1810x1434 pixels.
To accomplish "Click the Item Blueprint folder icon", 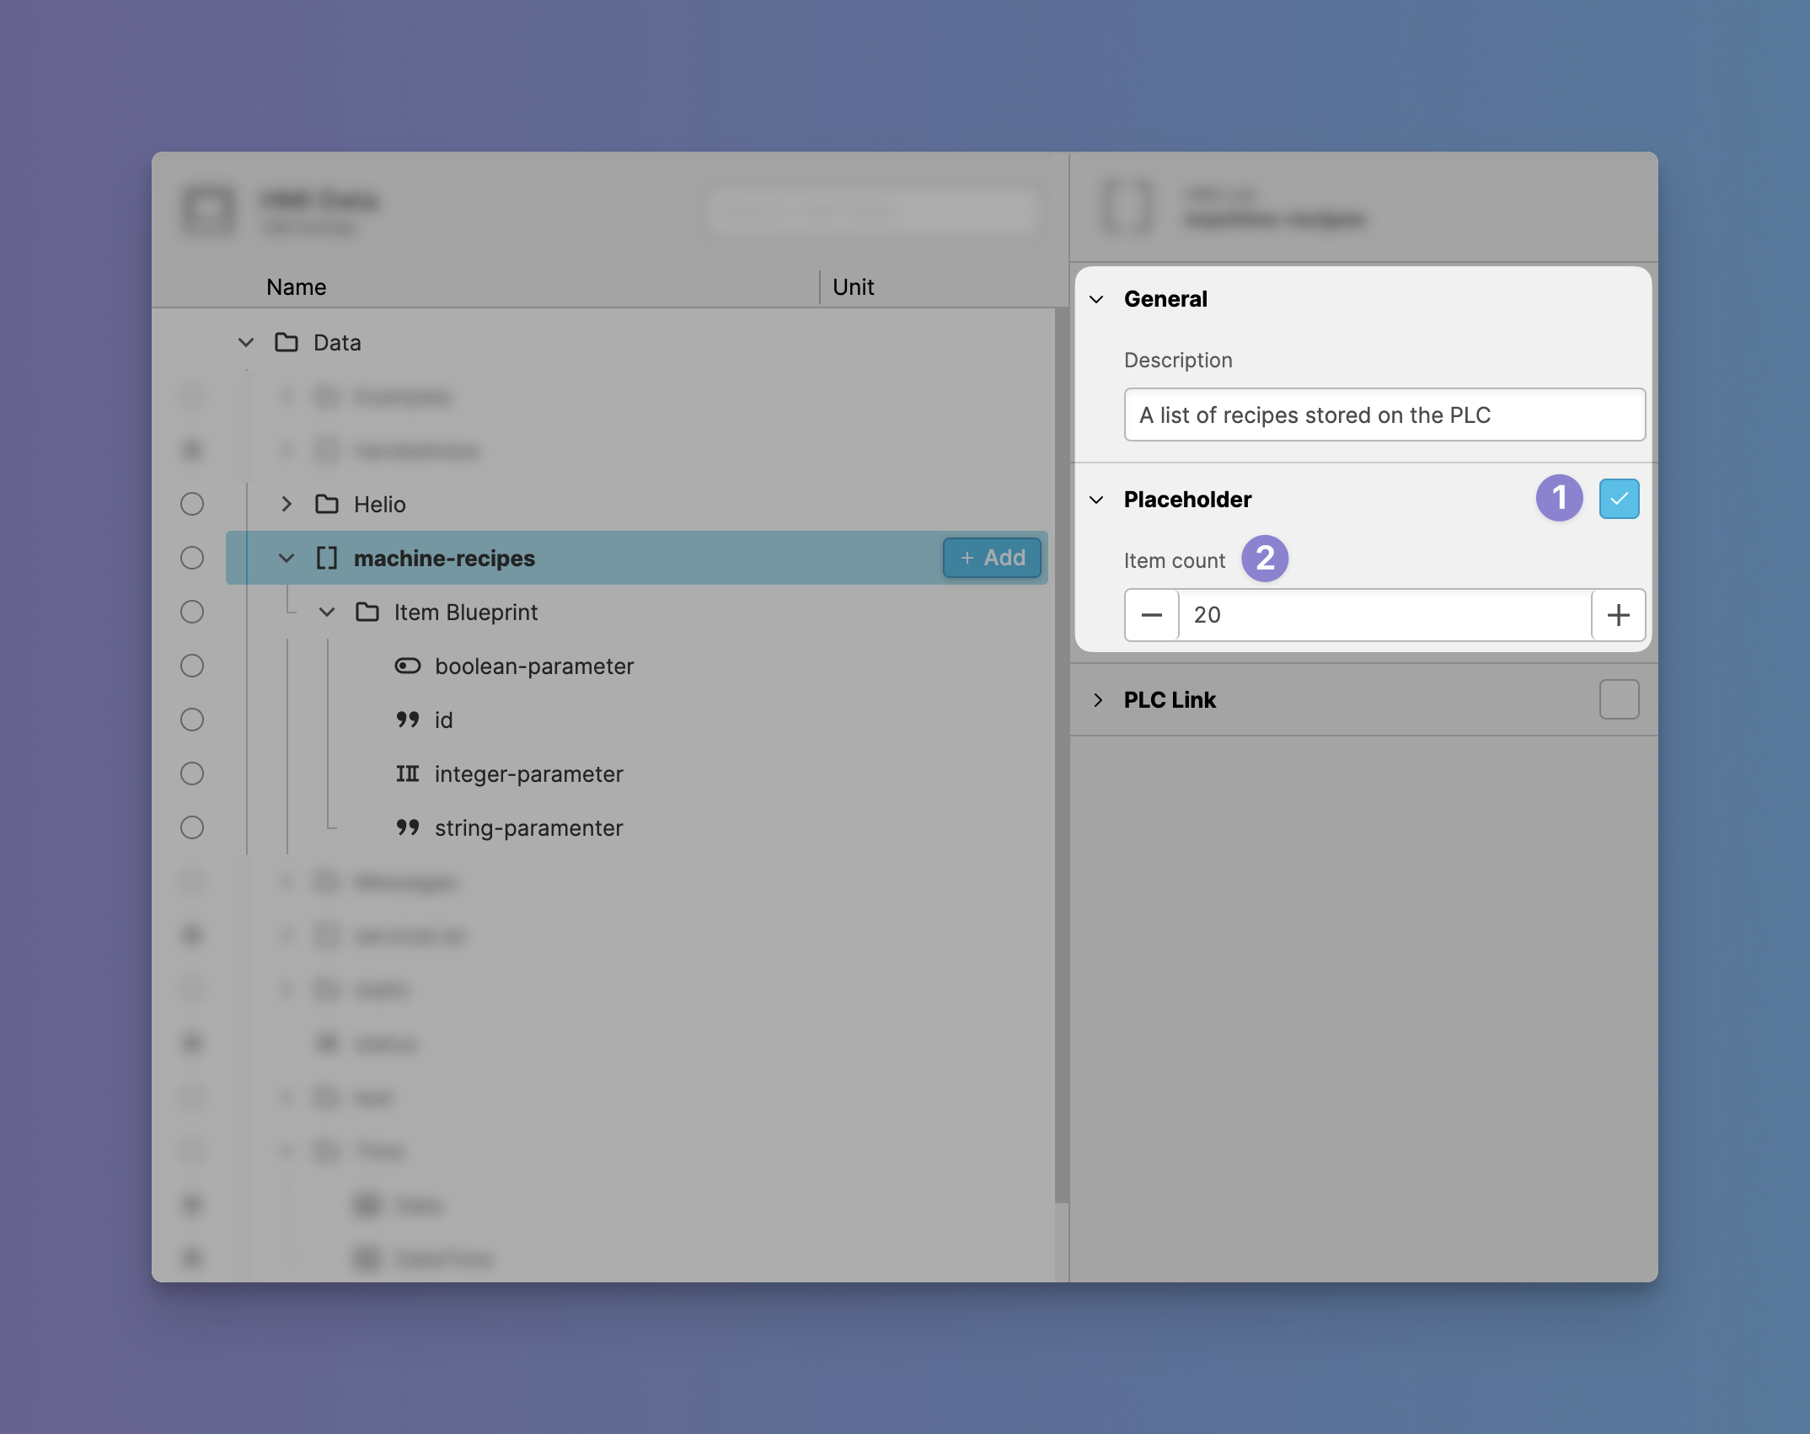I will [x=367, y=612].
